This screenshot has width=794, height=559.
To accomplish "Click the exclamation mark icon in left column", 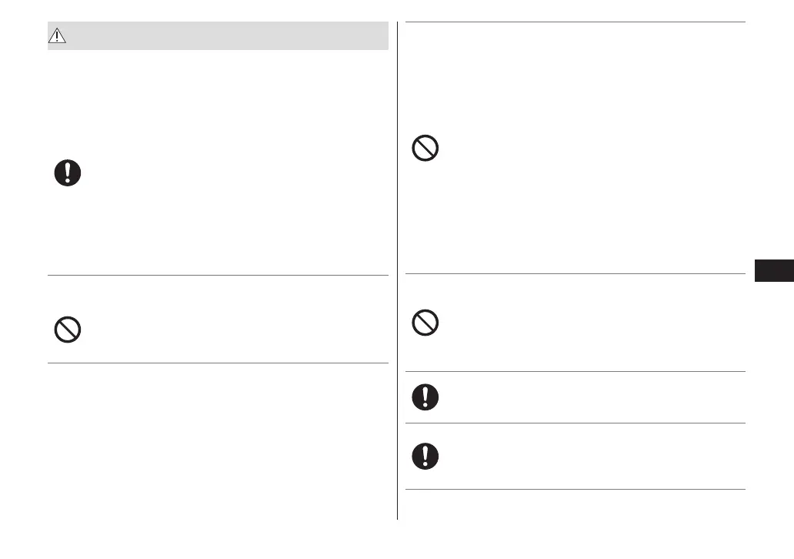I will coord(68,173).
